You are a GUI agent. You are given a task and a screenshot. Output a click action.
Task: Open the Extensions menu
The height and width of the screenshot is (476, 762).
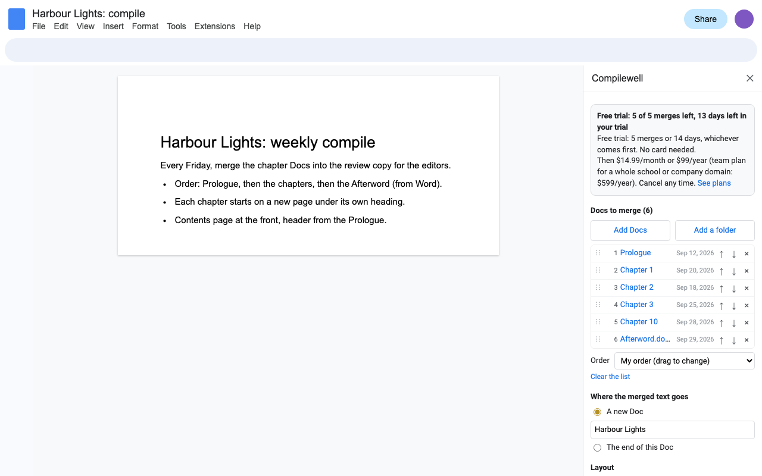point(215,26)
